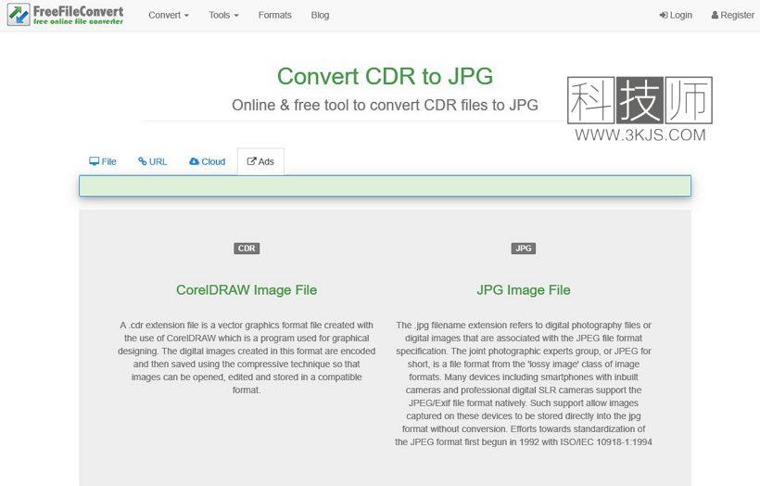Click the CDR format badge
This screenshot has width=760, height=486.
[x=247, y=249]
